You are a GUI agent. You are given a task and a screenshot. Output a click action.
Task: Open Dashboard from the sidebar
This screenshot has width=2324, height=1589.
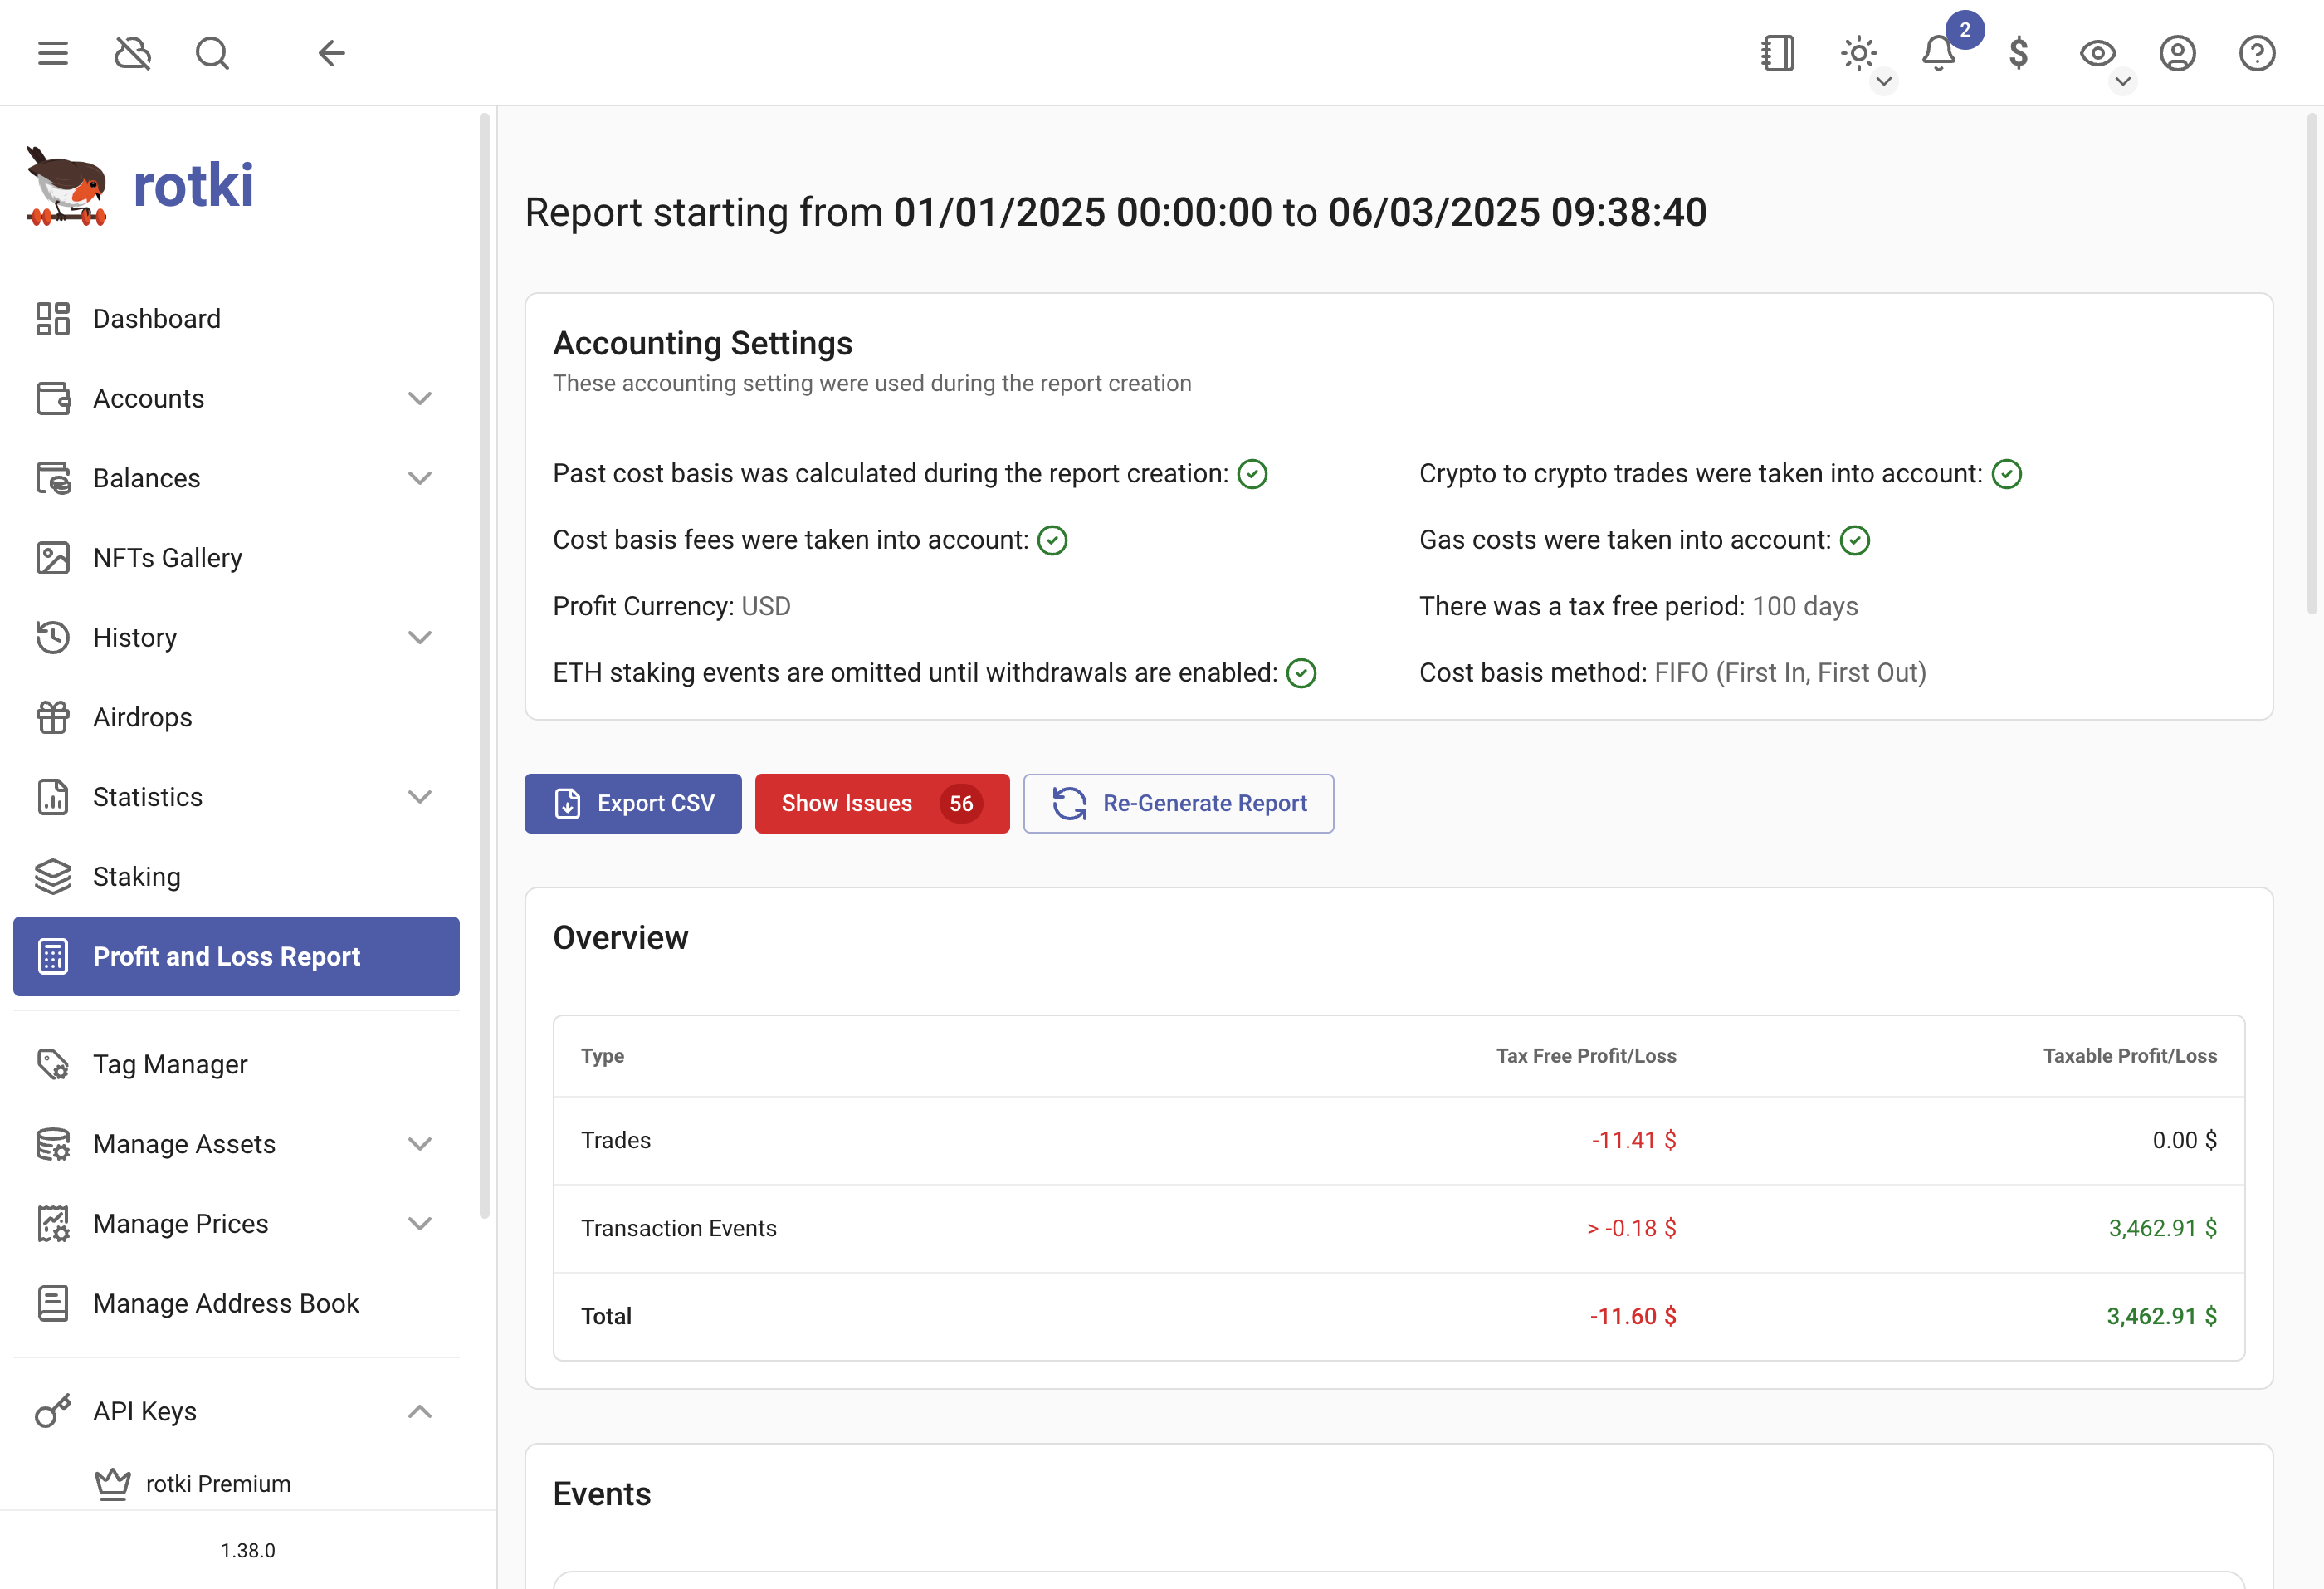point(236,319)
